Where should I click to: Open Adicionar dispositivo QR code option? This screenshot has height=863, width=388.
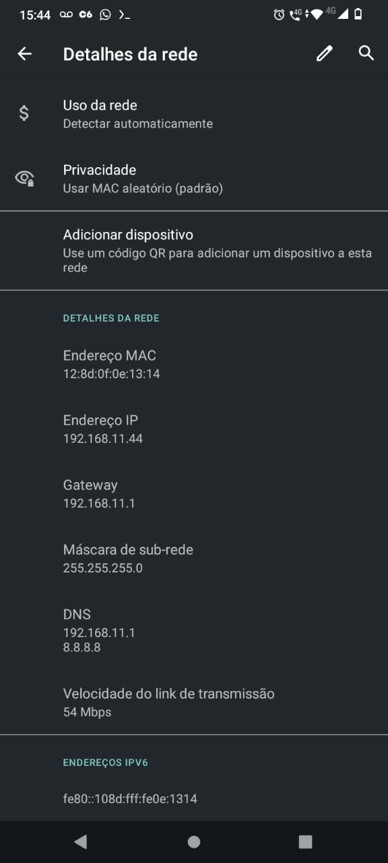pos(194,251)
